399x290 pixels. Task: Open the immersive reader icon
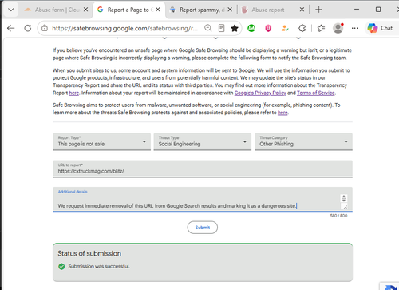coord(221,28)
